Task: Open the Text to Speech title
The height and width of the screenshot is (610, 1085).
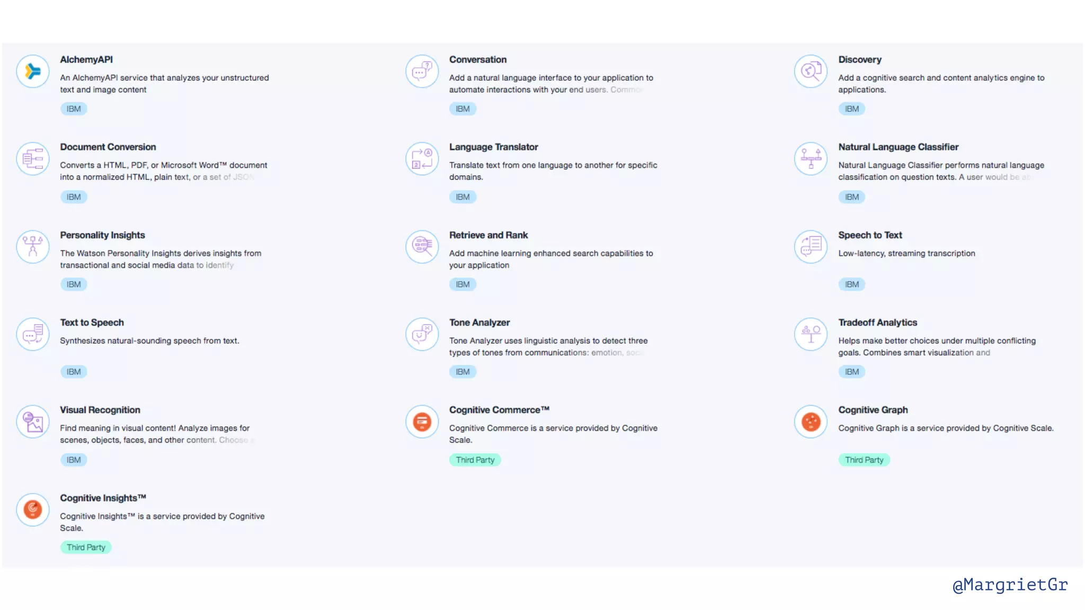Action: coord(92,322)
